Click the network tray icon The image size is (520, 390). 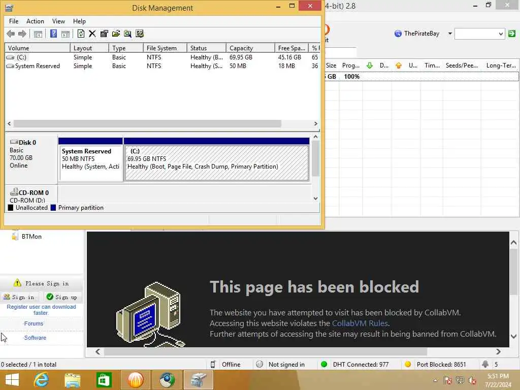click(460, 380)
